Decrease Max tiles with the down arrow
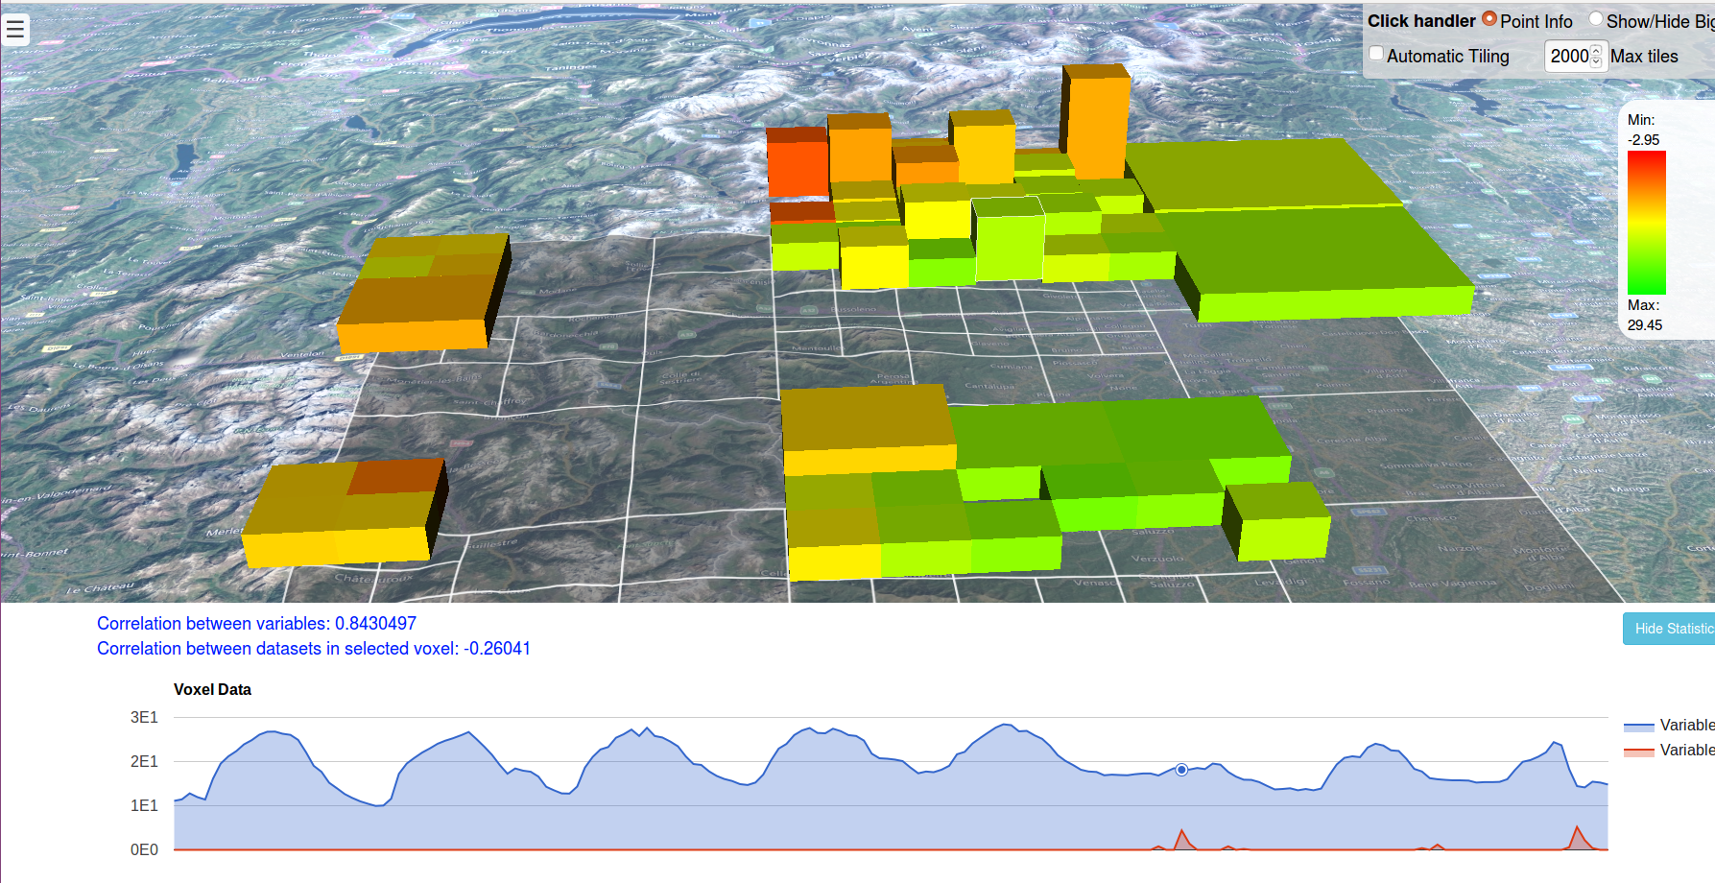This screenshot has width=1715, height=883. [1596, 62]
